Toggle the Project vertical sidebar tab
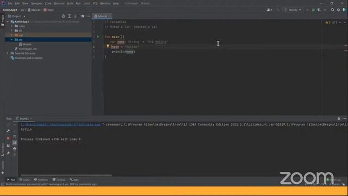The image size is (348, 196). click(2, 21)
